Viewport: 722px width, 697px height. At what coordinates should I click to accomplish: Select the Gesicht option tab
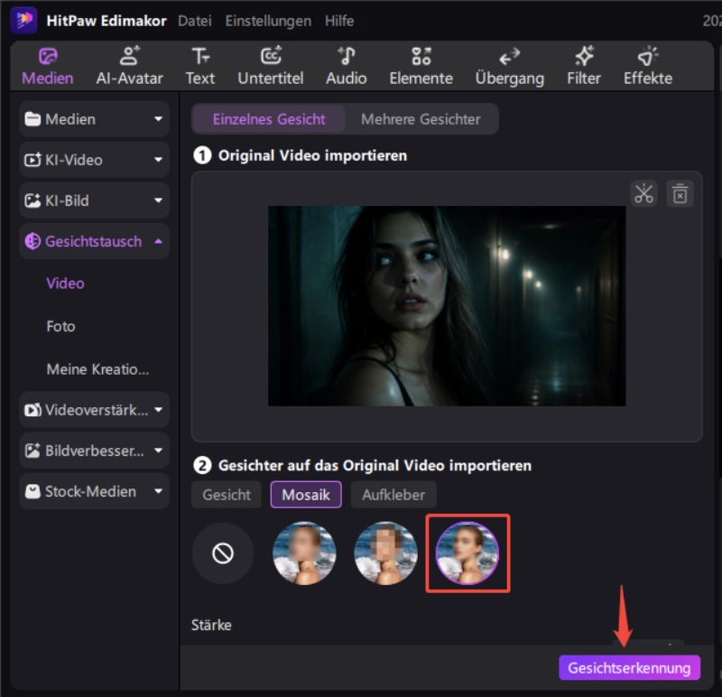(x=227, y=495)
